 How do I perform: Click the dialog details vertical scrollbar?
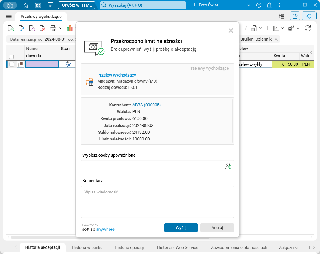click(x=233, y=121)
